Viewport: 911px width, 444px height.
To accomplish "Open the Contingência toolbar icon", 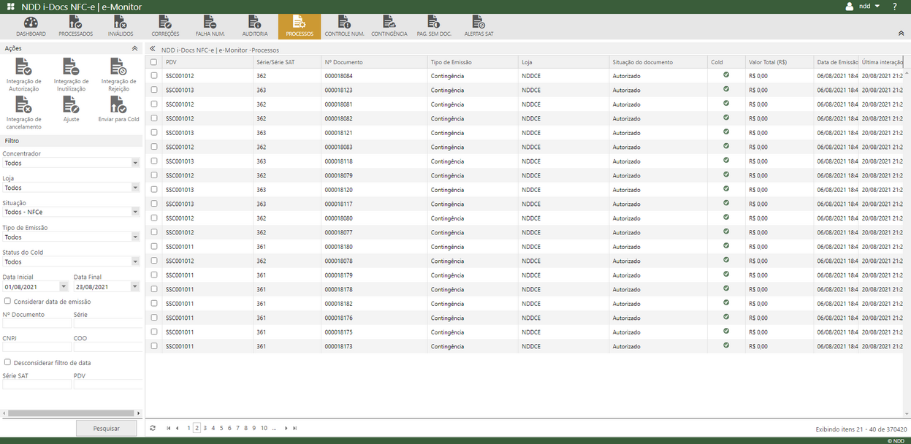I will click(x=389, y=27).
